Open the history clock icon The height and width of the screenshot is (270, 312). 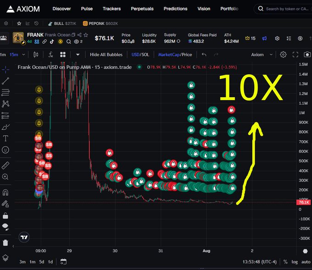point(36,23)
